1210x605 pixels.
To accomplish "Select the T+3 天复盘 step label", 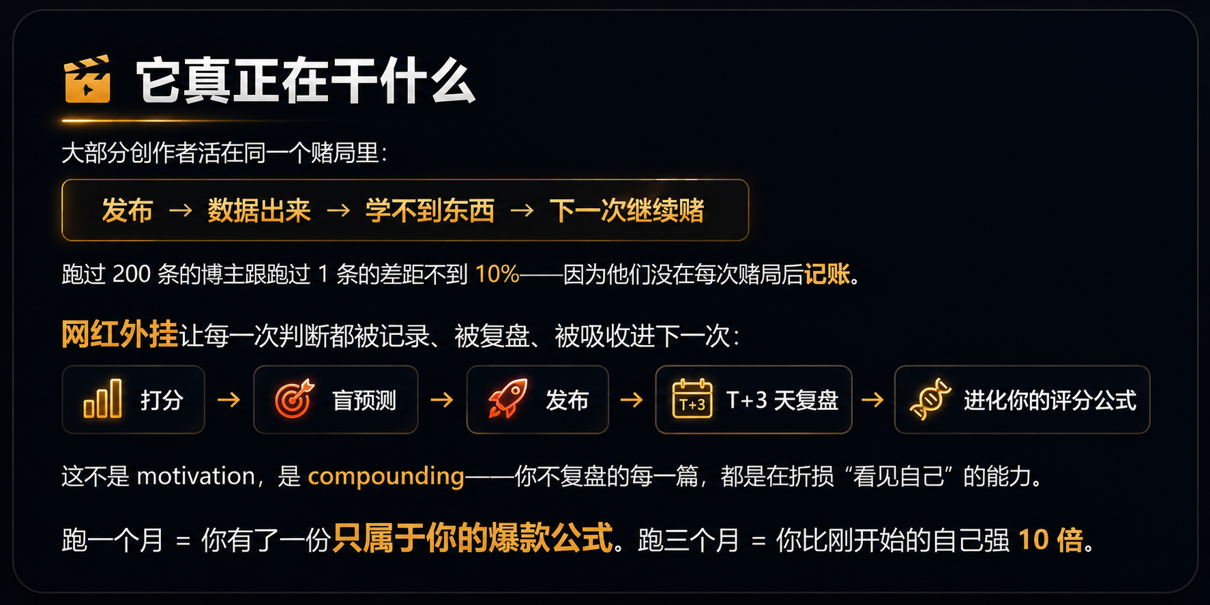I will coord(782,400).
